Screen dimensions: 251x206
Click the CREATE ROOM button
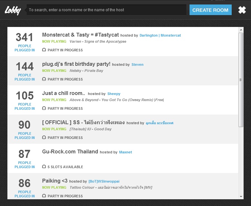[x=210, y=10]
